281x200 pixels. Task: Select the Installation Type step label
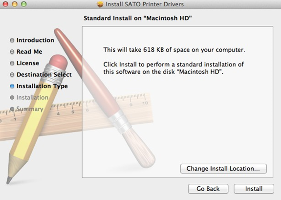point(42,86)
